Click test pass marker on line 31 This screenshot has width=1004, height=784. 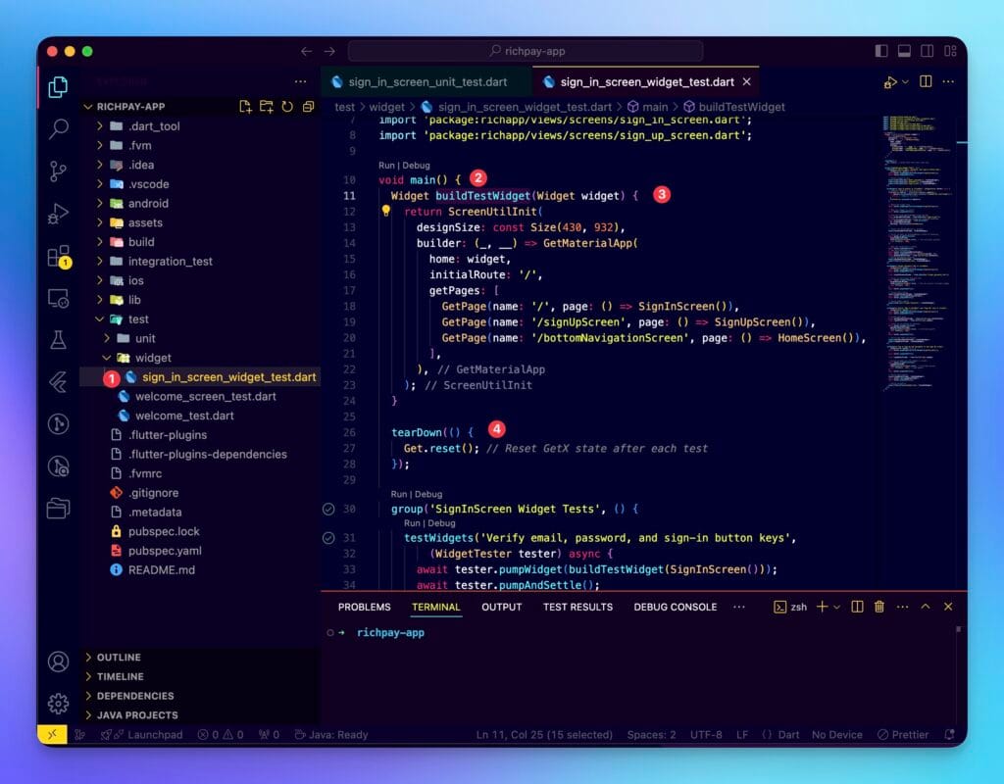pyautogui.click(x=328, y=538)
